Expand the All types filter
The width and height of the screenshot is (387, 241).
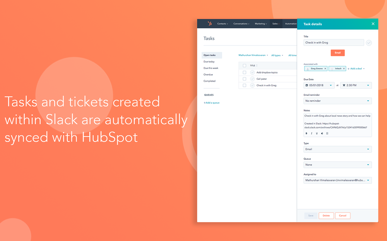click(277, 55)
